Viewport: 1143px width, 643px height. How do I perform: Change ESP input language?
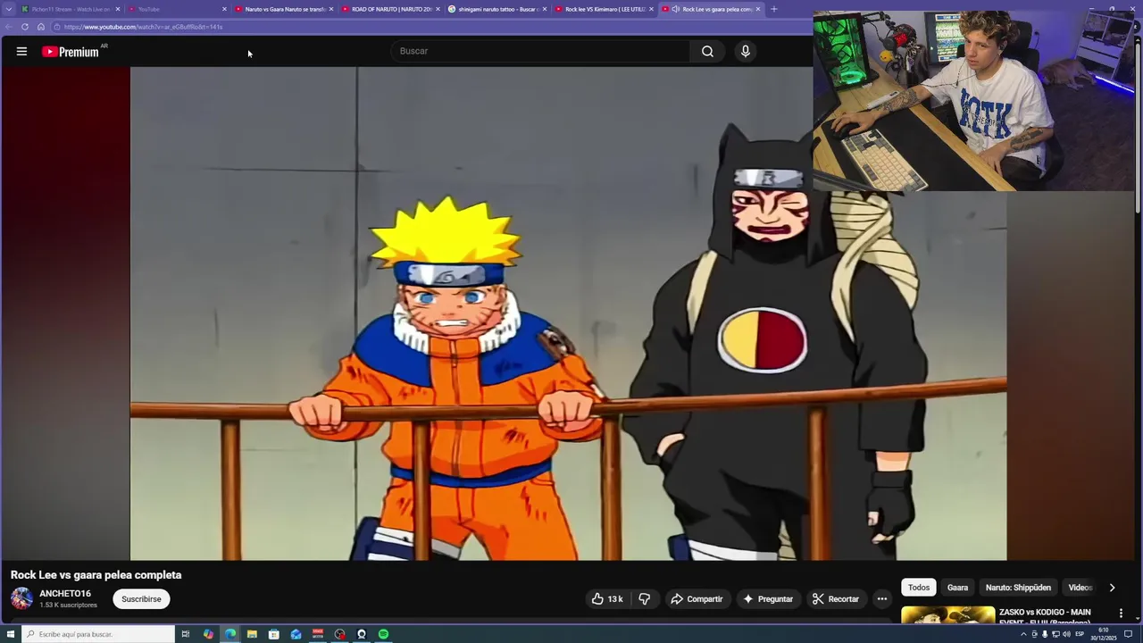(1080, 634)
